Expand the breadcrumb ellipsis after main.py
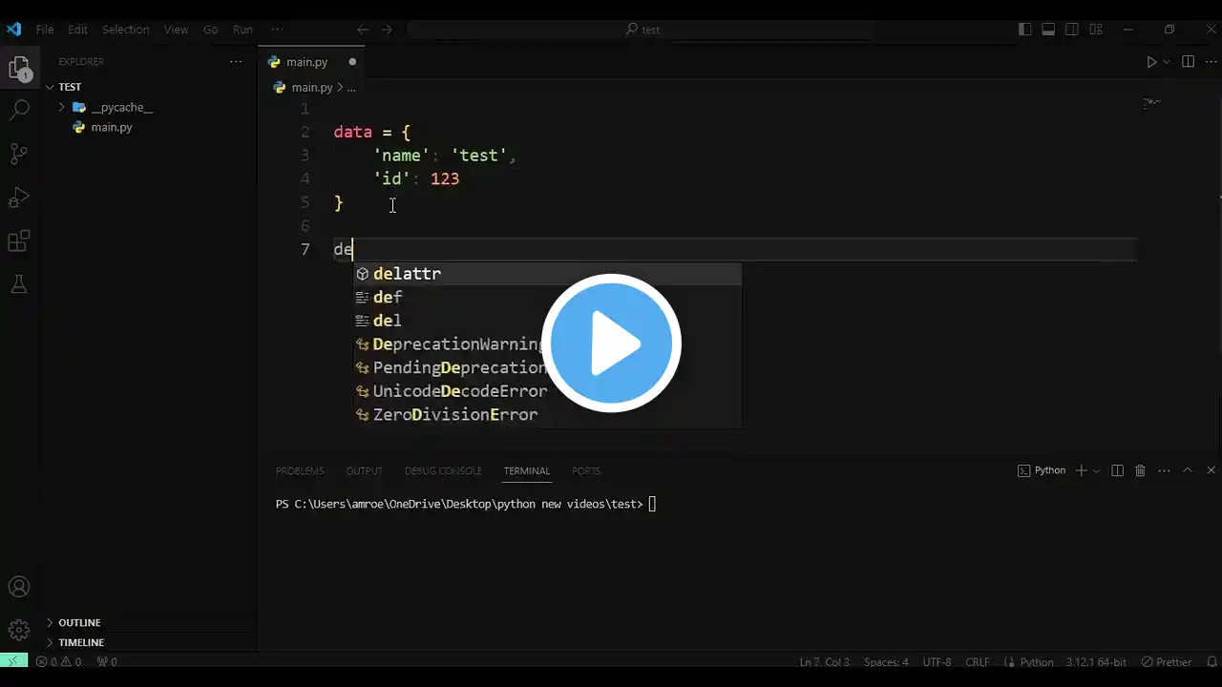The height and width of the screenshot is (687, 1222). pyautogui.click(x=351, y=88)
